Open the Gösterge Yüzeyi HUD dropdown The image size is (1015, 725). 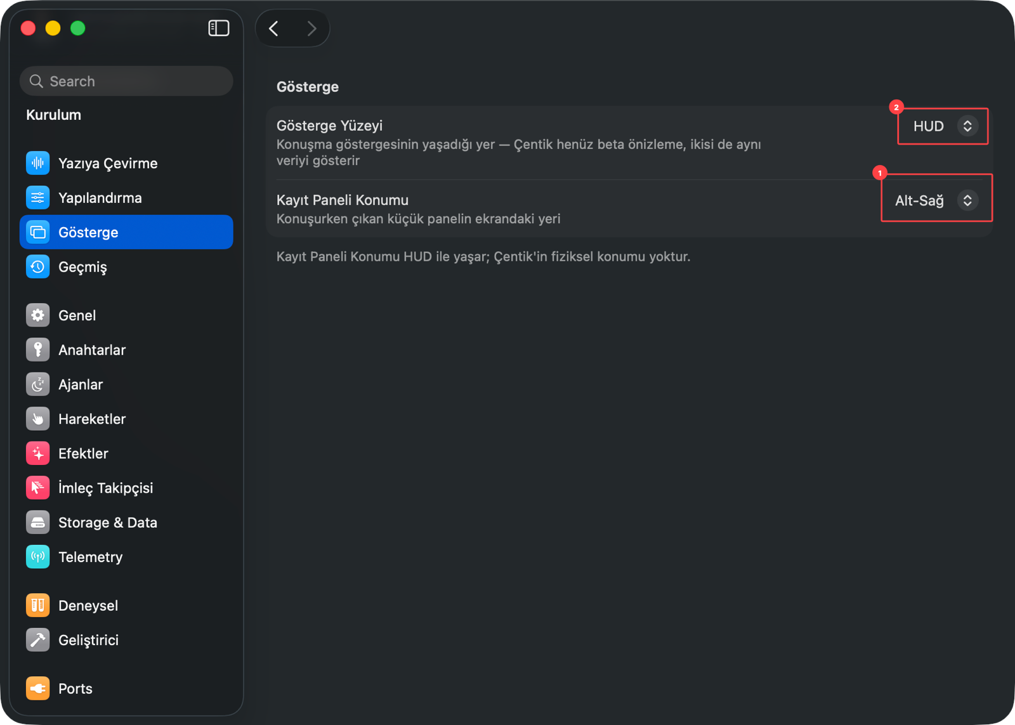tap(943, 126)
